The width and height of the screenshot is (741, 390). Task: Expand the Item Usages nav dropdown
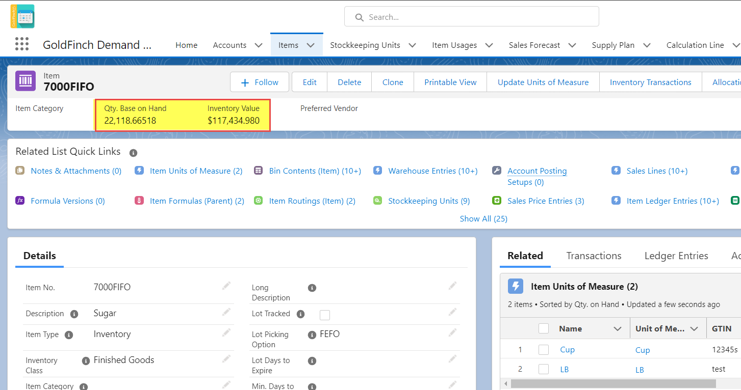[x=489, y=45]
